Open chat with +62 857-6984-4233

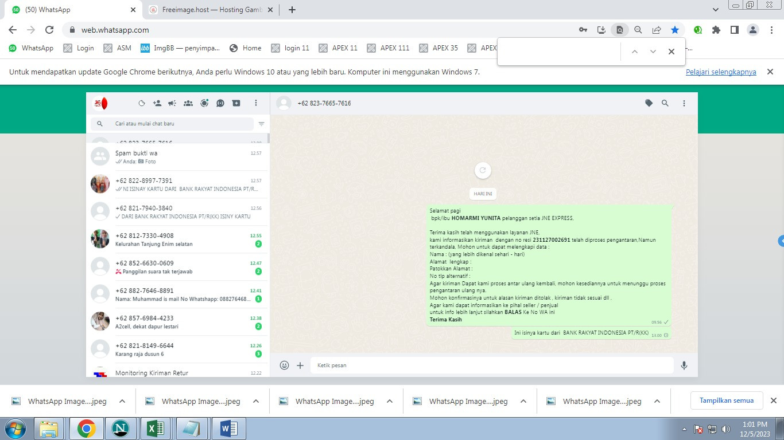(x=177, y=322)
